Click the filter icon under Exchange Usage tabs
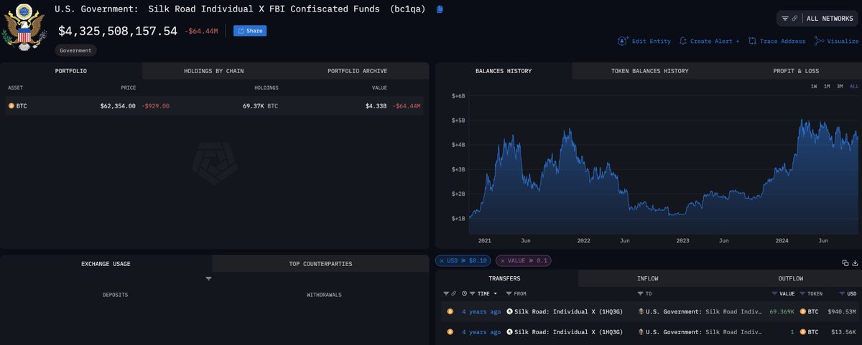Screen dimensions: 862x345 pyautogui.click(x=208, y=278)
